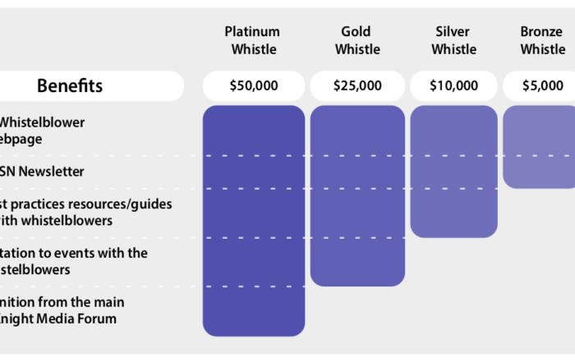Screen dimensions: 575x362
Task: Choose the $10,000 price pill
Action: point(453,85)
